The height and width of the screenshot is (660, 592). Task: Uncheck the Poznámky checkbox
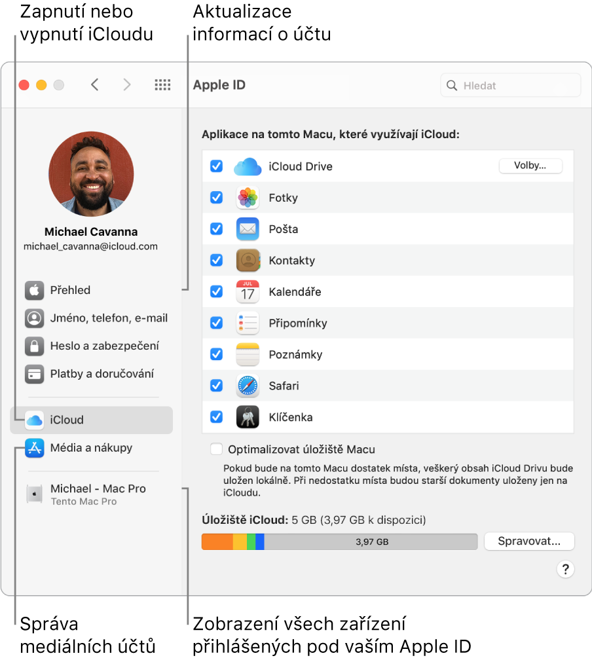click(216, 354)
